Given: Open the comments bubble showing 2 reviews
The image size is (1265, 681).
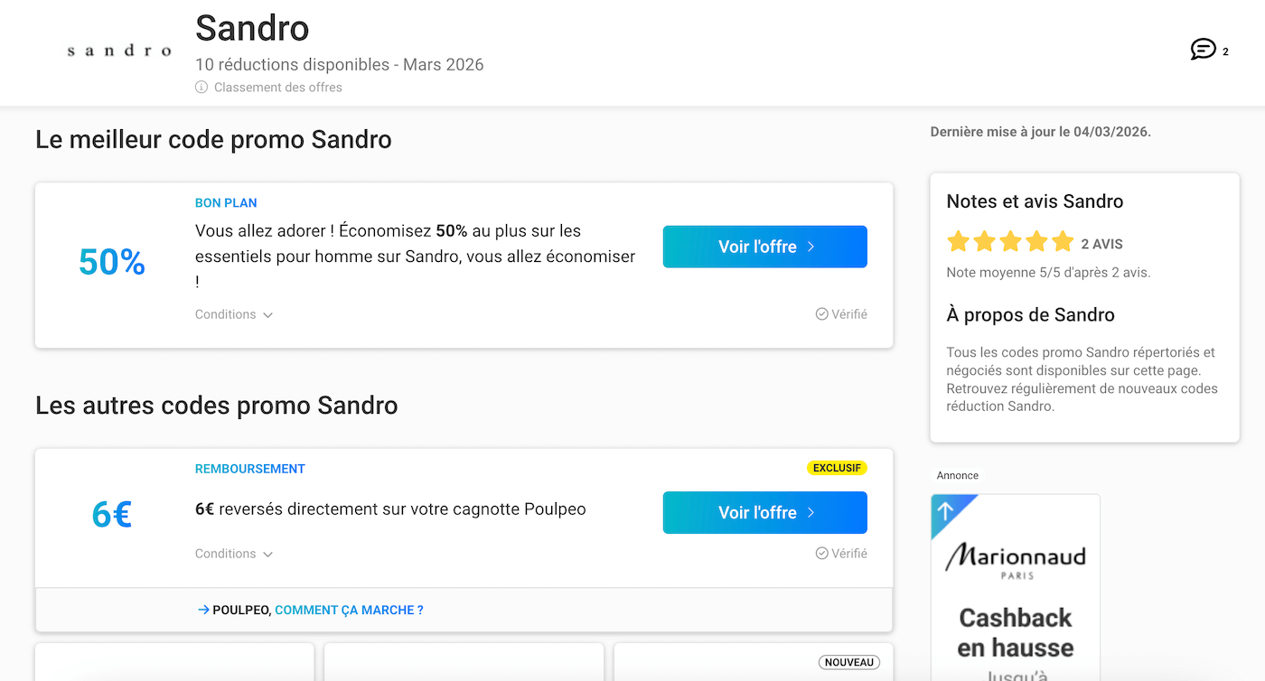Looking at the screenshot, I should coord(1203,50).
